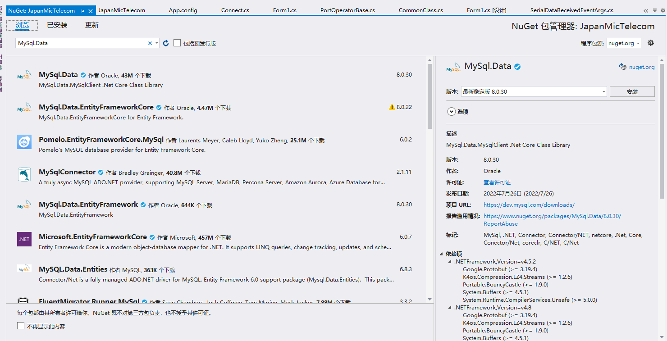Click the package list scrollbar thumb

(430, 96)
